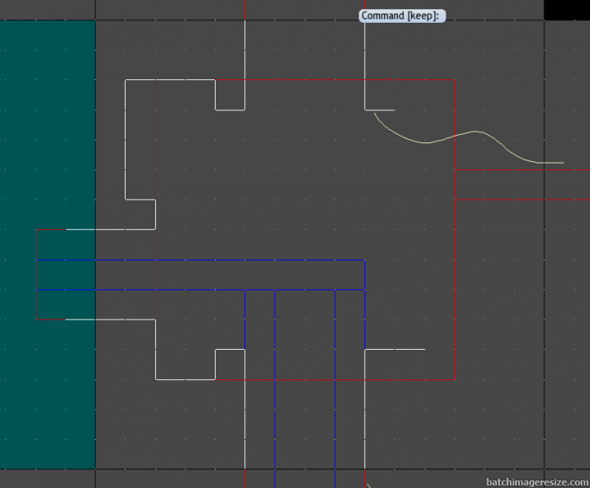Select the red bottom horizontal line
Screen dimensions: 590x488
[337, 379]
